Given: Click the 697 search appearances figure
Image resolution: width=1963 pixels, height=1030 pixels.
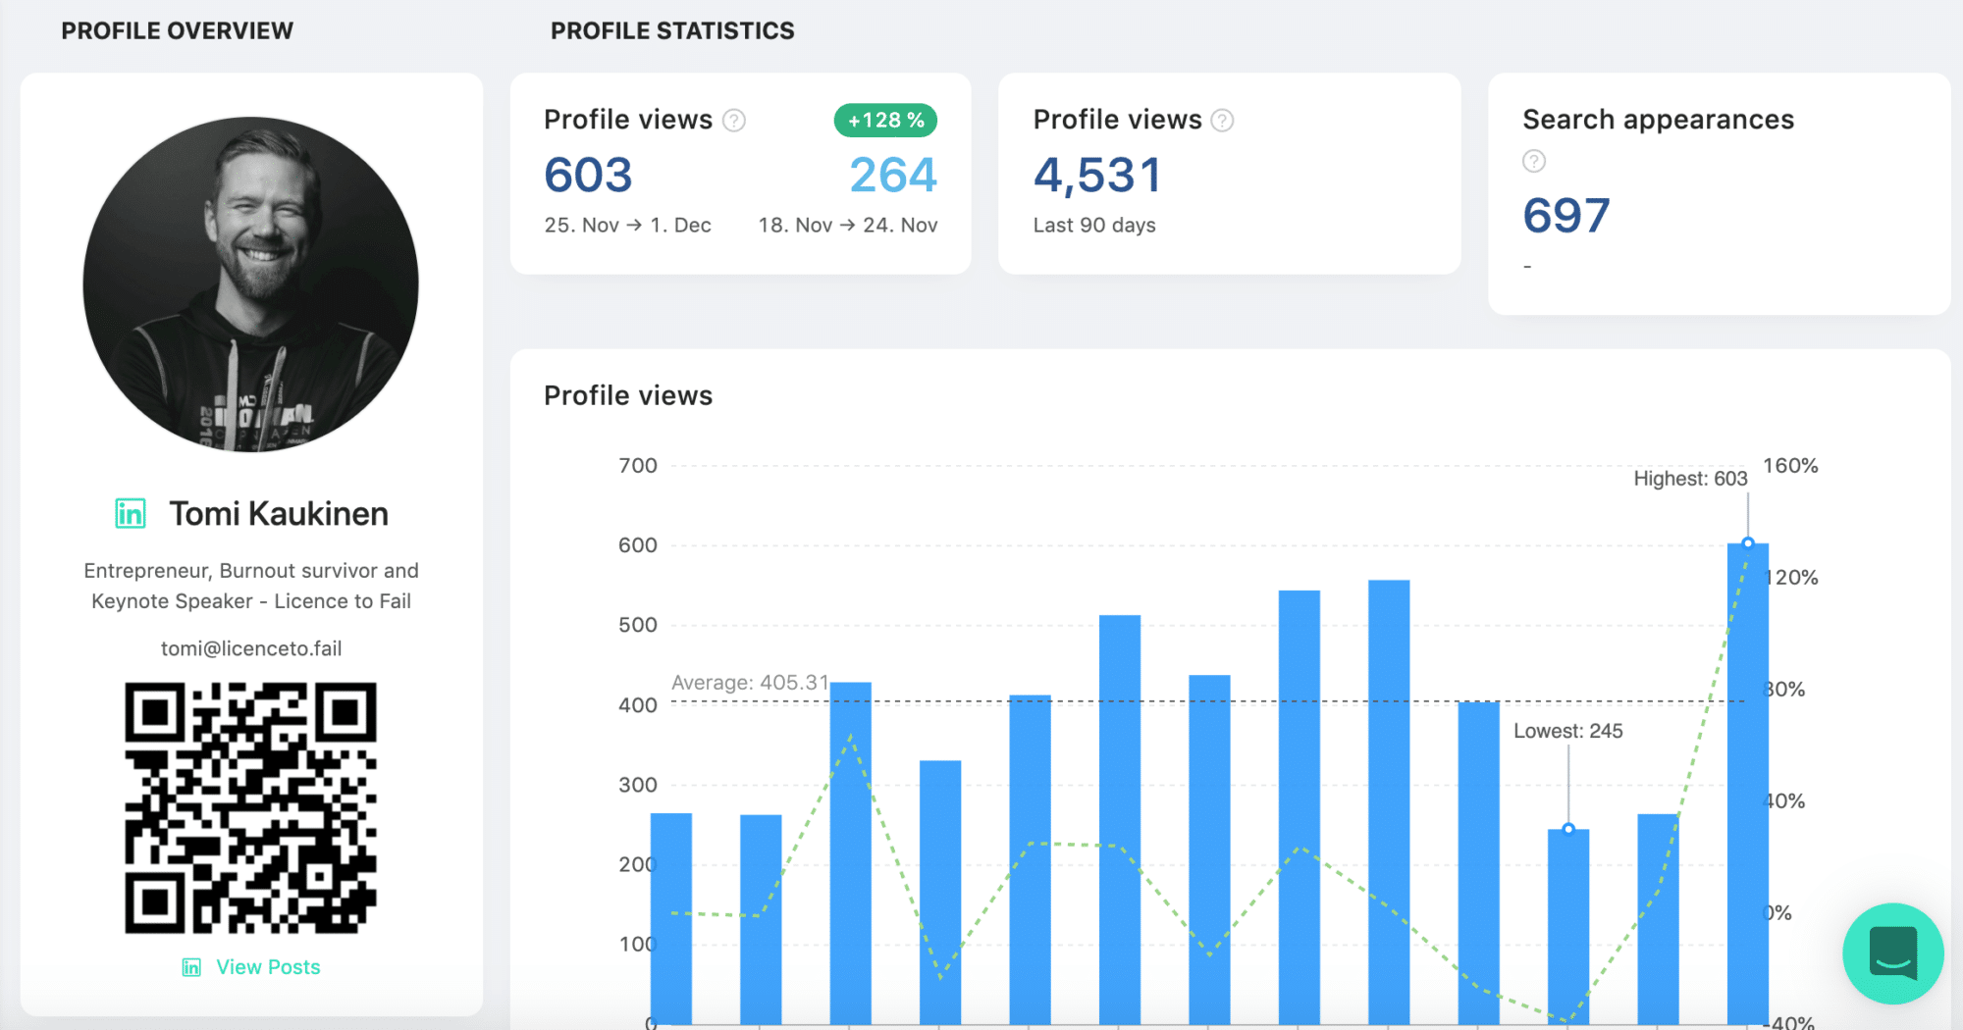Looking at the screenshot, I should (x=1566, y=216).
